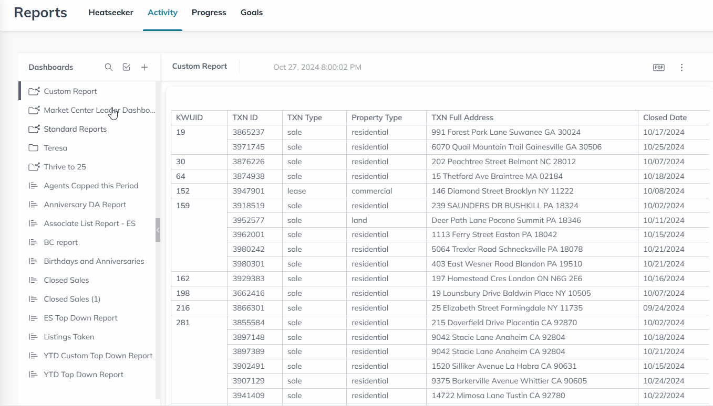Click the TXN Type column header
This screenshot has height=406, width=713.
314,117
